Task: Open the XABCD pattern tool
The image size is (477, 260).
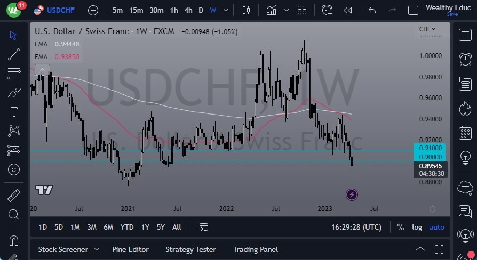Action: click(14, 131)
